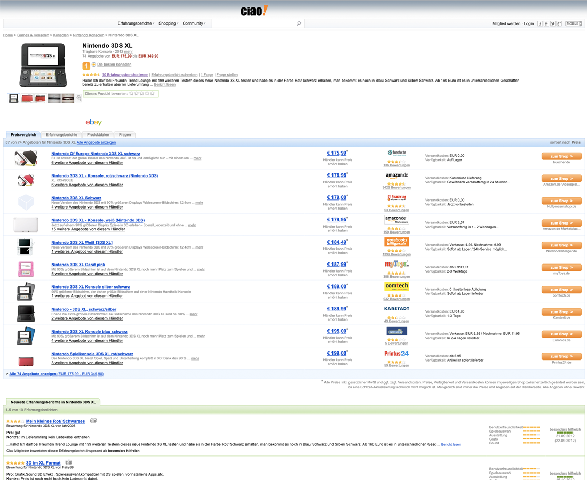
Task: Show 6 weitere Angebote under Nintendo Of Europe offer
Action: 87,163
